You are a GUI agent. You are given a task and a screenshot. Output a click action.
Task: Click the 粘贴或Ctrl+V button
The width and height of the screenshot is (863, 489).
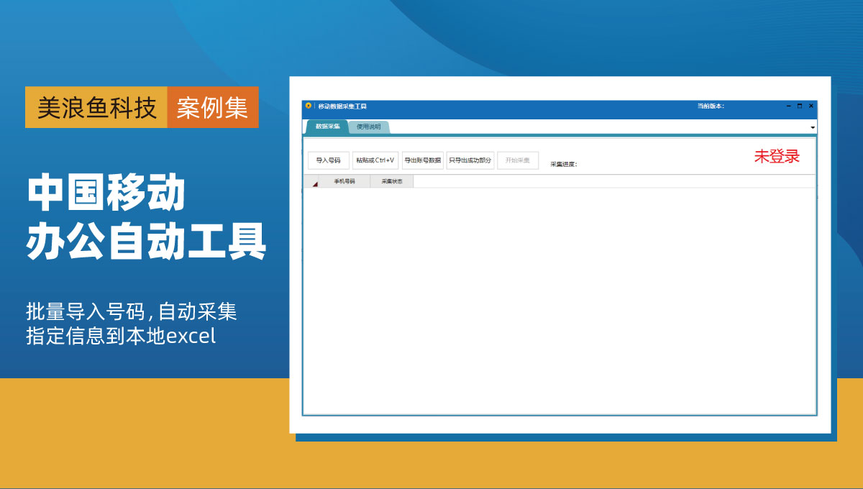(376, 159)
